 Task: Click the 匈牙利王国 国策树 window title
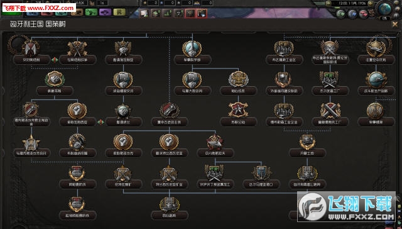(38, 25)
